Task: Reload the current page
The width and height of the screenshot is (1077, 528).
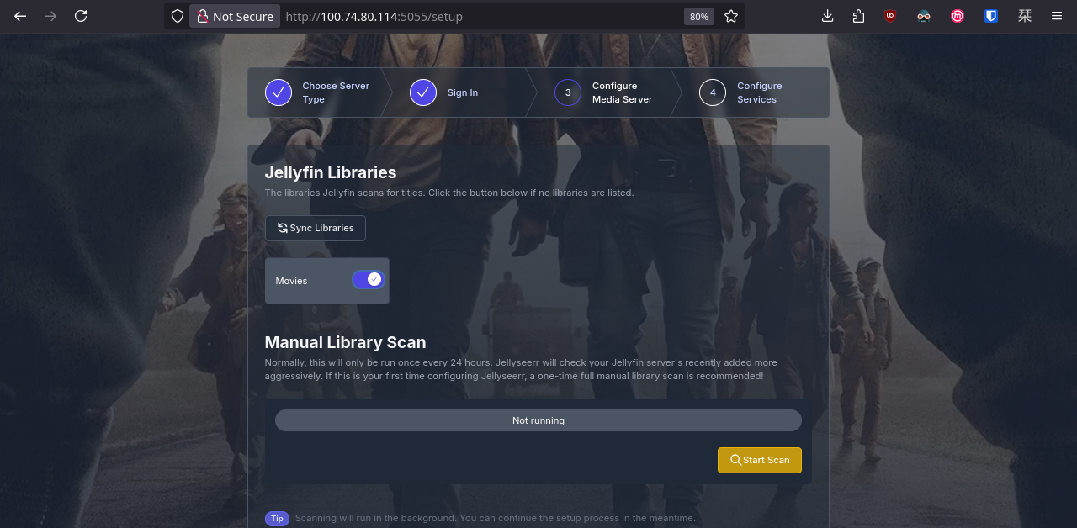Action: tap(81, 16)
